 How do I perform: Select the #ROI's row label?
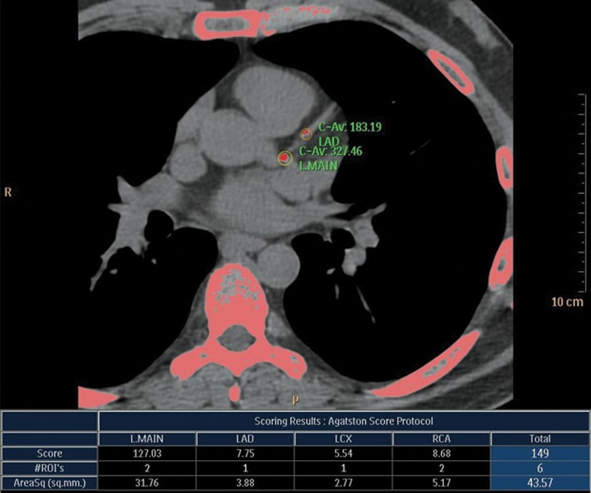pyautogui.click(x=49, y=468)
